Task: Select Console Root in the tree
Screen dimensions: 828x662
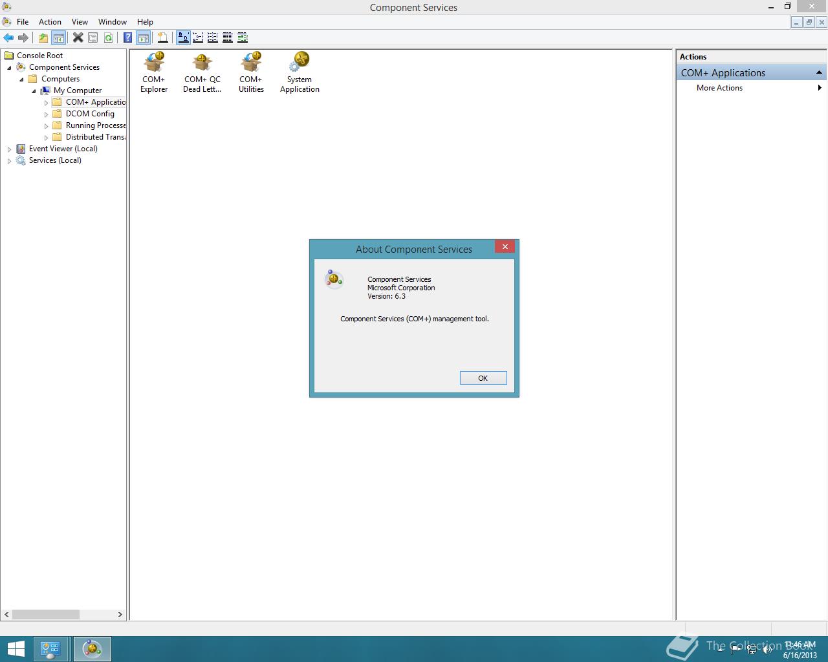Action: 39,56
